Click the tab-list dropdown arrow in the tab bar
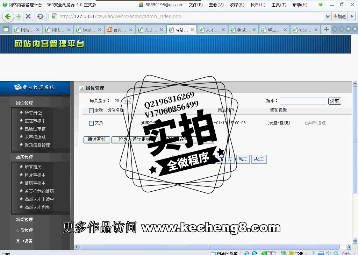 pyautogui.click(x=348, y=29)
